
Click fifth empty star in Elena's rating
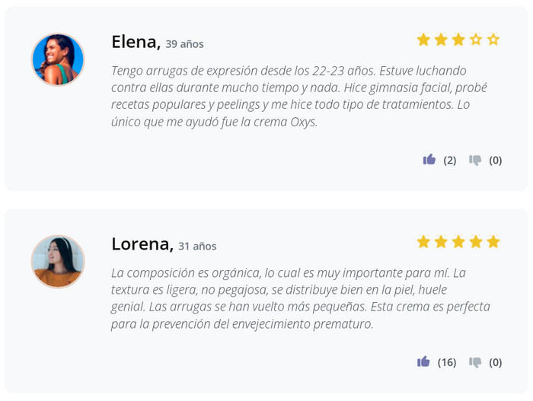493,40
